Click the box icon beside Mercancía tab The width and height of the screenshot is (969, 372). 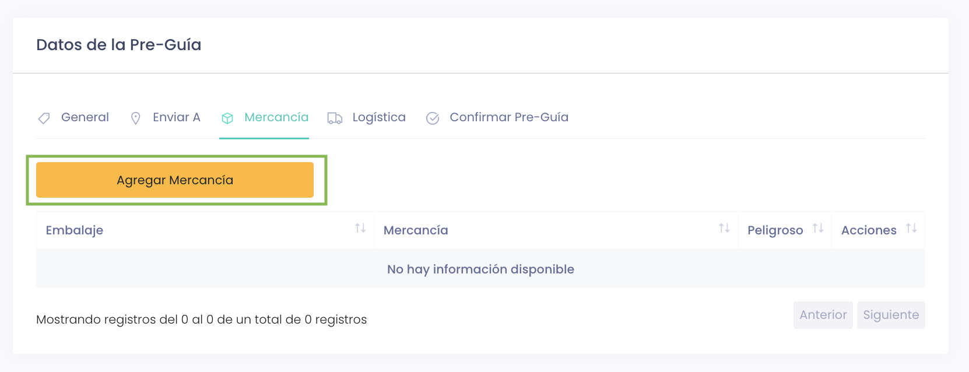pos(227,118)
